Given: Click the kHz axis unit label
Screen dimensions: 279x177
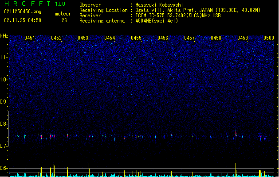Looking at the screenshot, I should [4, 36].
